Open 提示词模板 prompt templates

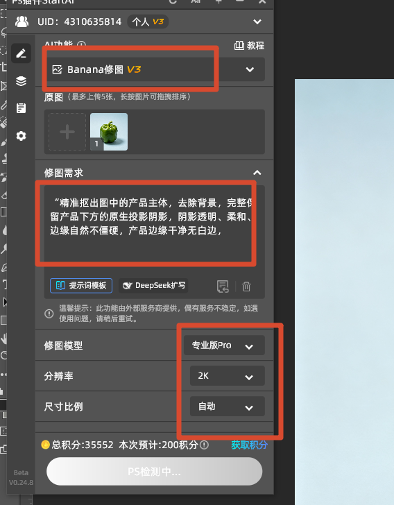tap(81, 286)
